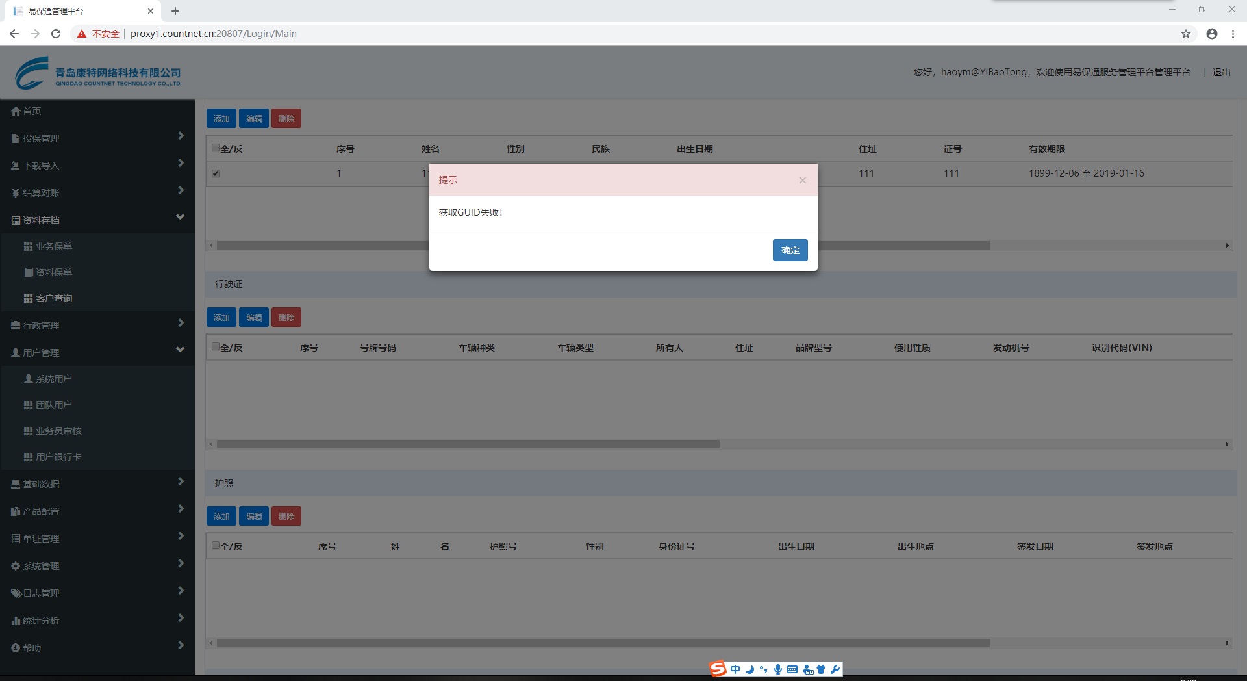This screenshot has width=1247, height=681.
Task: Click the horizontal scrollbar of 护照号 table
Action: [x=603, y=643]
